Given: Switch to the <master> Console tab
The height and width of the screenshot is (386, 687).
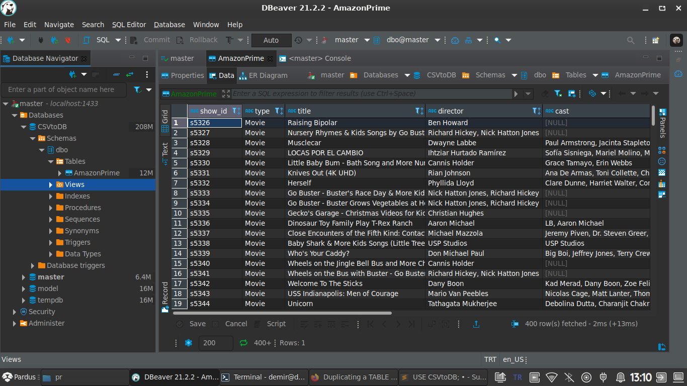Looking at the screenshot, I should 315,58.
